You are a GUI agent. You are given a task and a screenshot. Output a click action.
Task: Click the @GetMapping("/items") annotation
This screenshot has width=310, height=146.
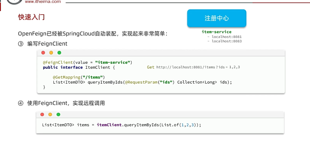click(x=79, y=77)
